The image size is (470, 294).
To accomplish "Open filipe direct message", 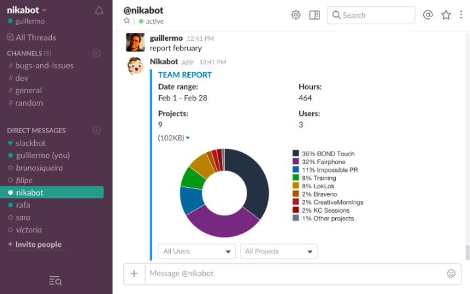I will click(20, 180).
